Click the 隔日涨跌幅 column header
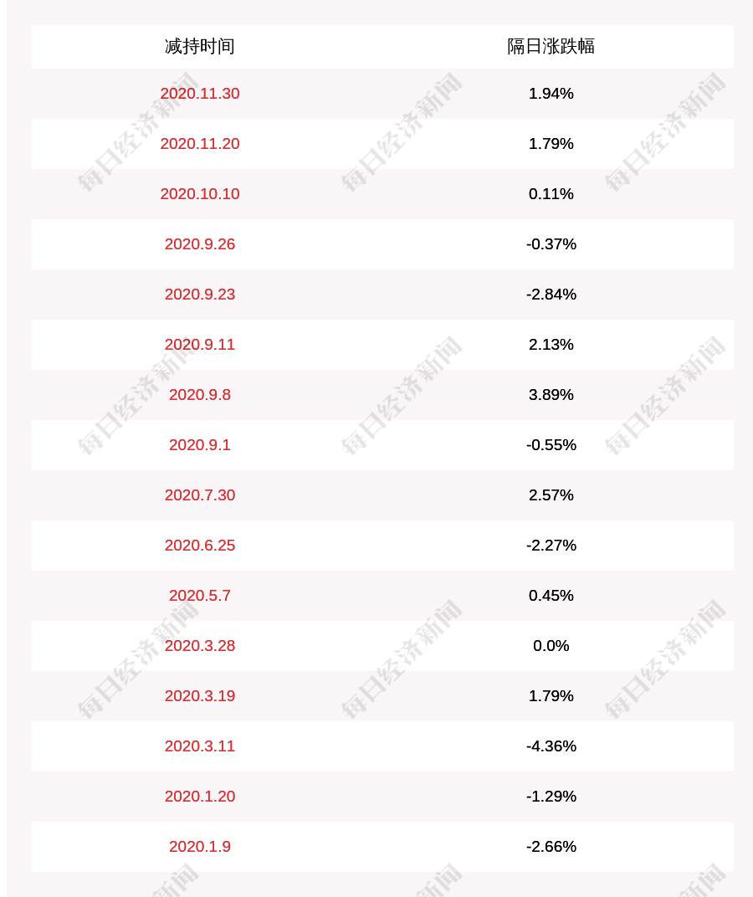This screenshot has height=897, width=753. pyautogui.click(x=551, y=46)
